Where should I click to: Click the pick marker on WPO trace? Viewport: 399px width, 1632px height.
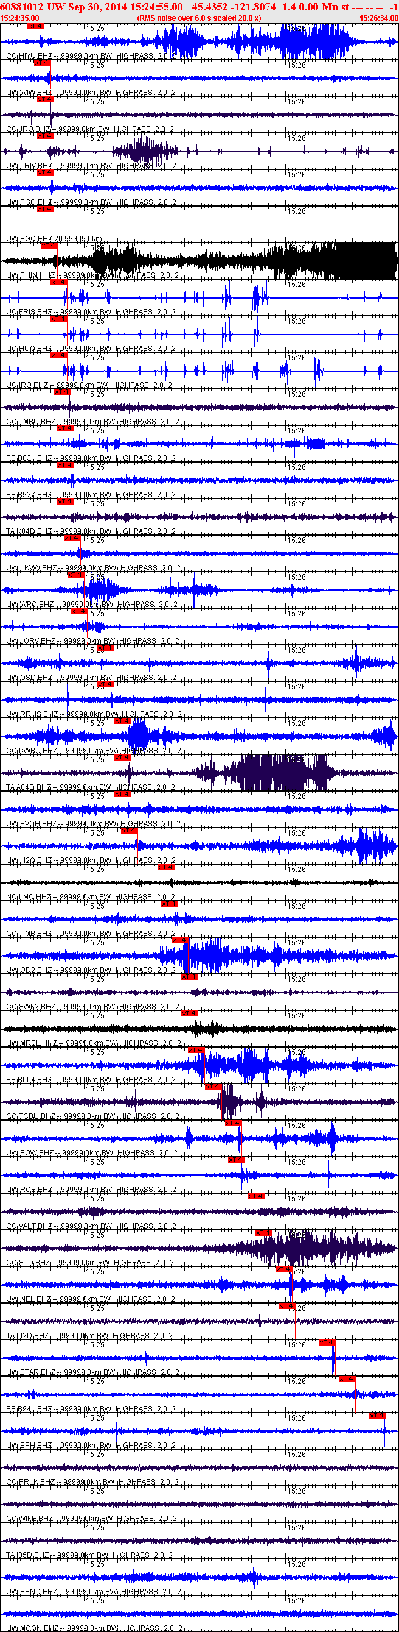click(75, 575)
